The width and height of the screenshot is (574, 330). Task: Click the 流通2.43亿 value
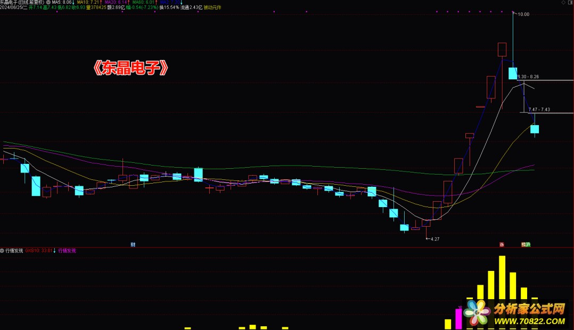[192, 7]
